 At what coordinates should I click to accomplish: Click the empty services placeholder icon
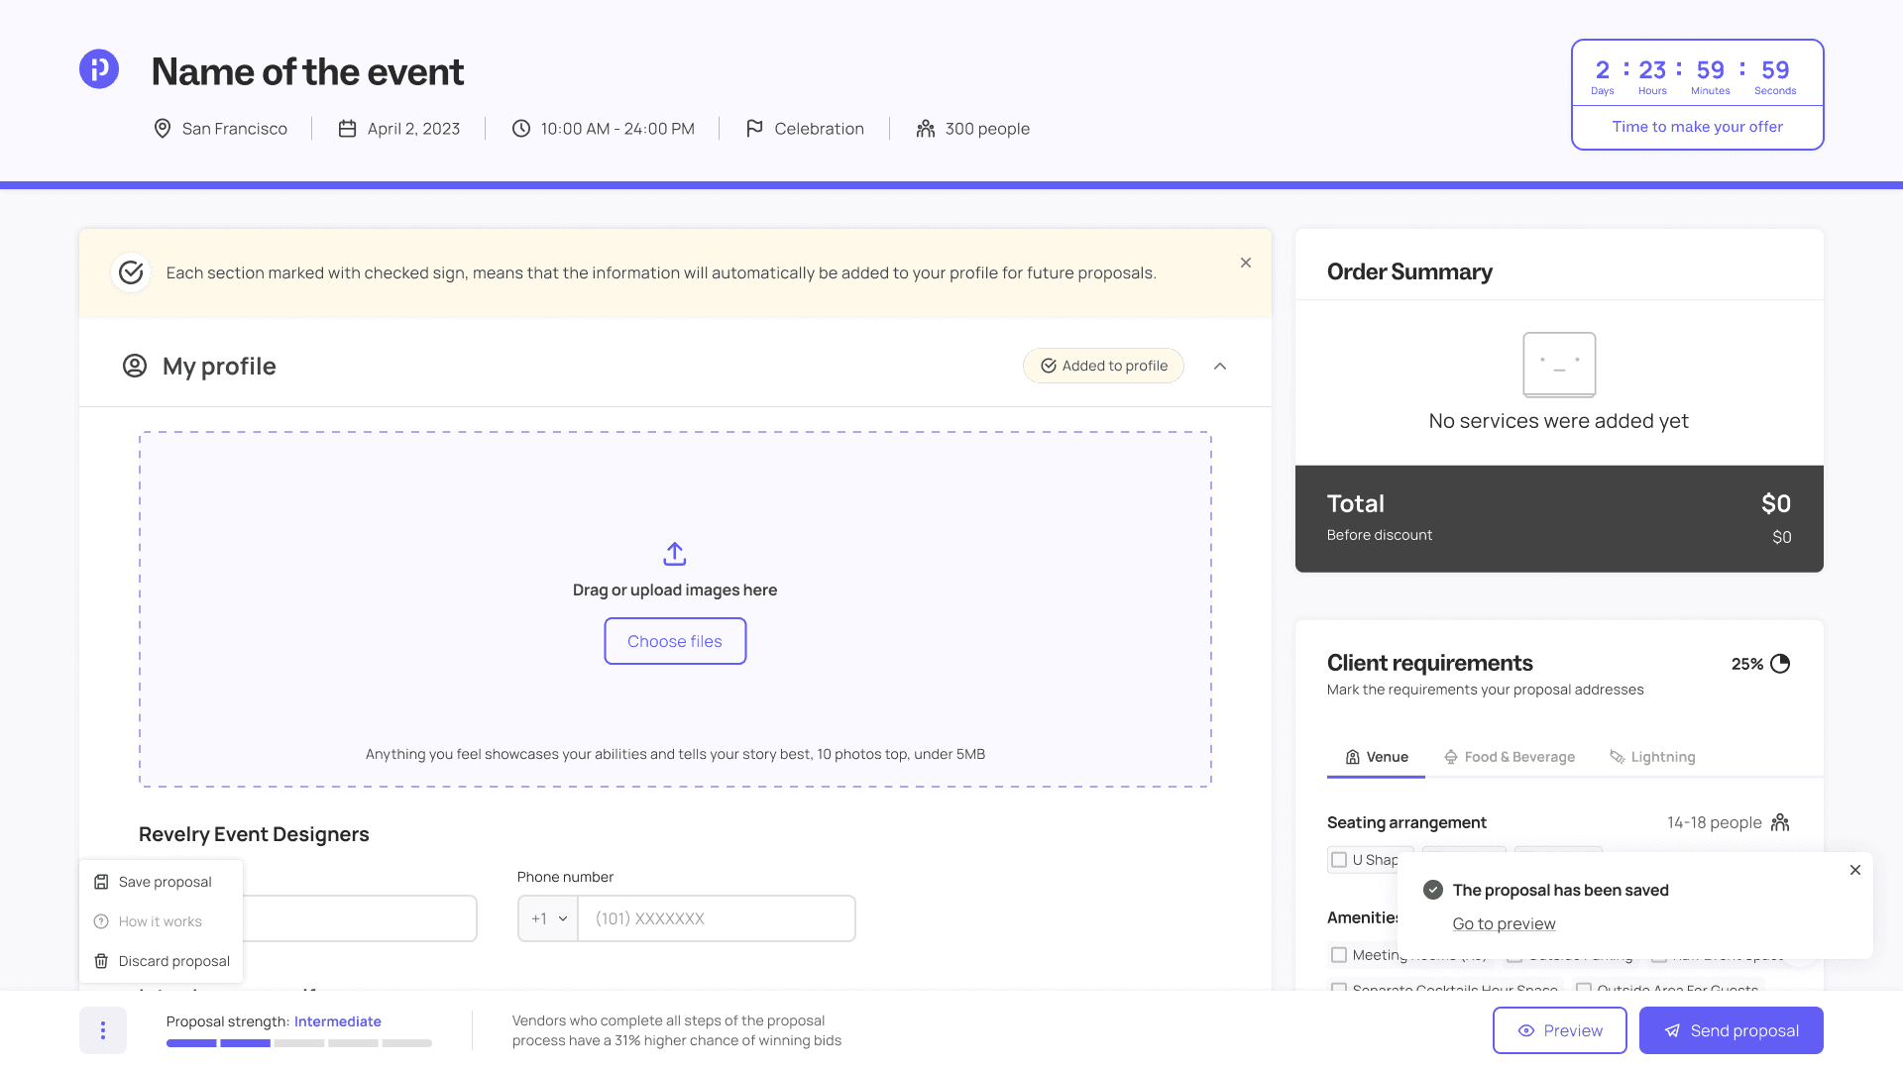click(x=1559, y=365)
